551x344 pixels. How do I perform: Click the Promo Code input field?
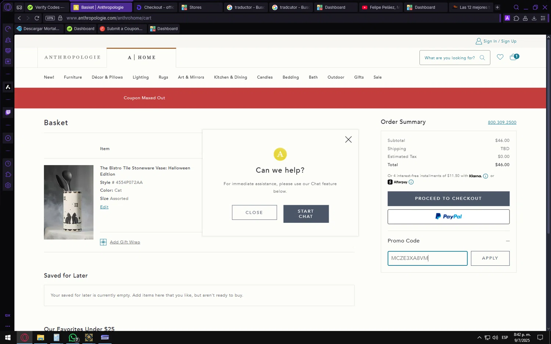428,258
